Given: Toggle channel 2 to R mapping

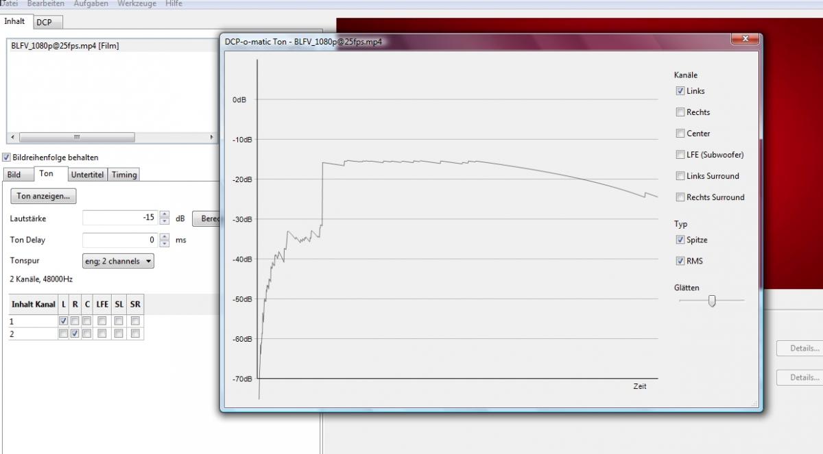Looking at the screenshot, I should [75, 333].
